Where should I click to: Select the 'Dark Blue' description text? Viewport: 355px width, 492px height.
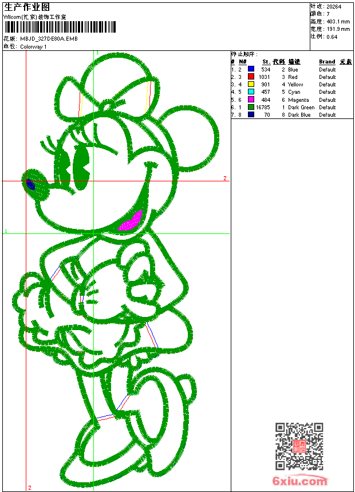[299, 115]
